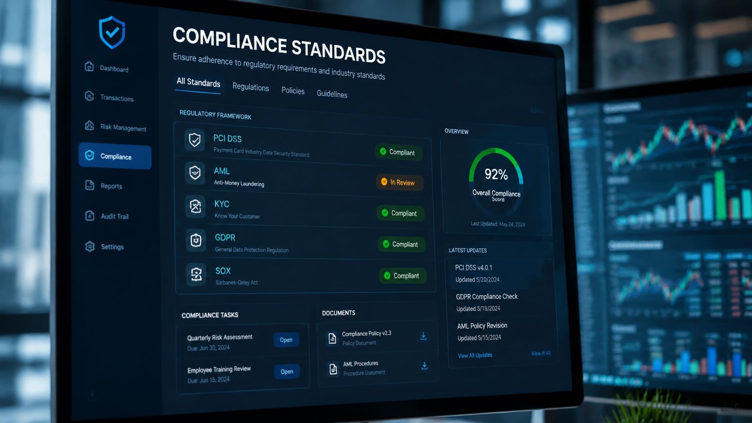Click the KYC framework icon
Screen dimensions: 752x423
[x=195, y=206]
